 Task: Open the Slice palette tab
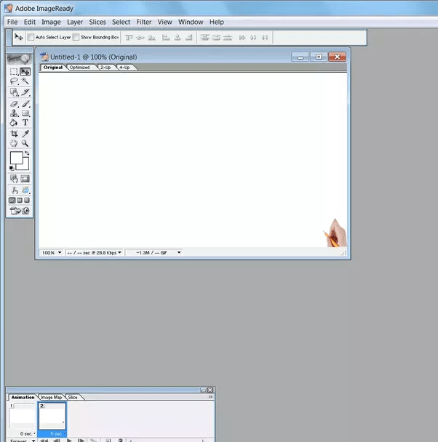coord(73,397)
